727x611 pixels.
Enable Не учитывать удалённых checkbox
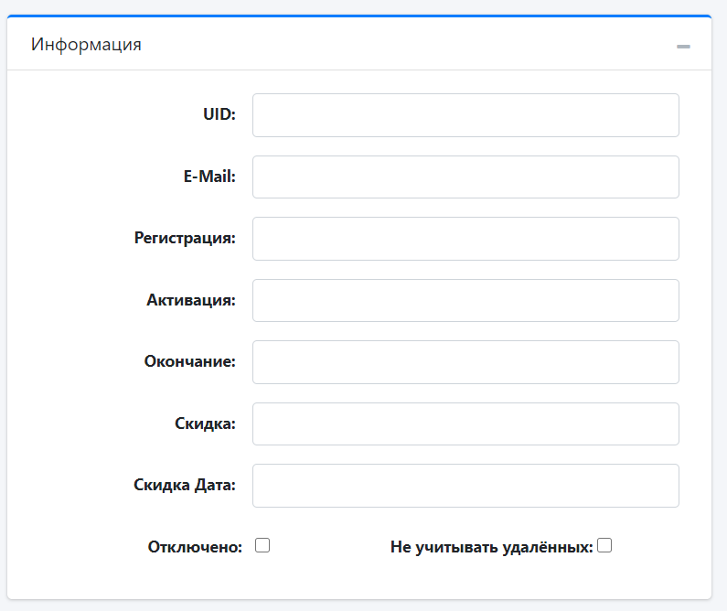604,545
